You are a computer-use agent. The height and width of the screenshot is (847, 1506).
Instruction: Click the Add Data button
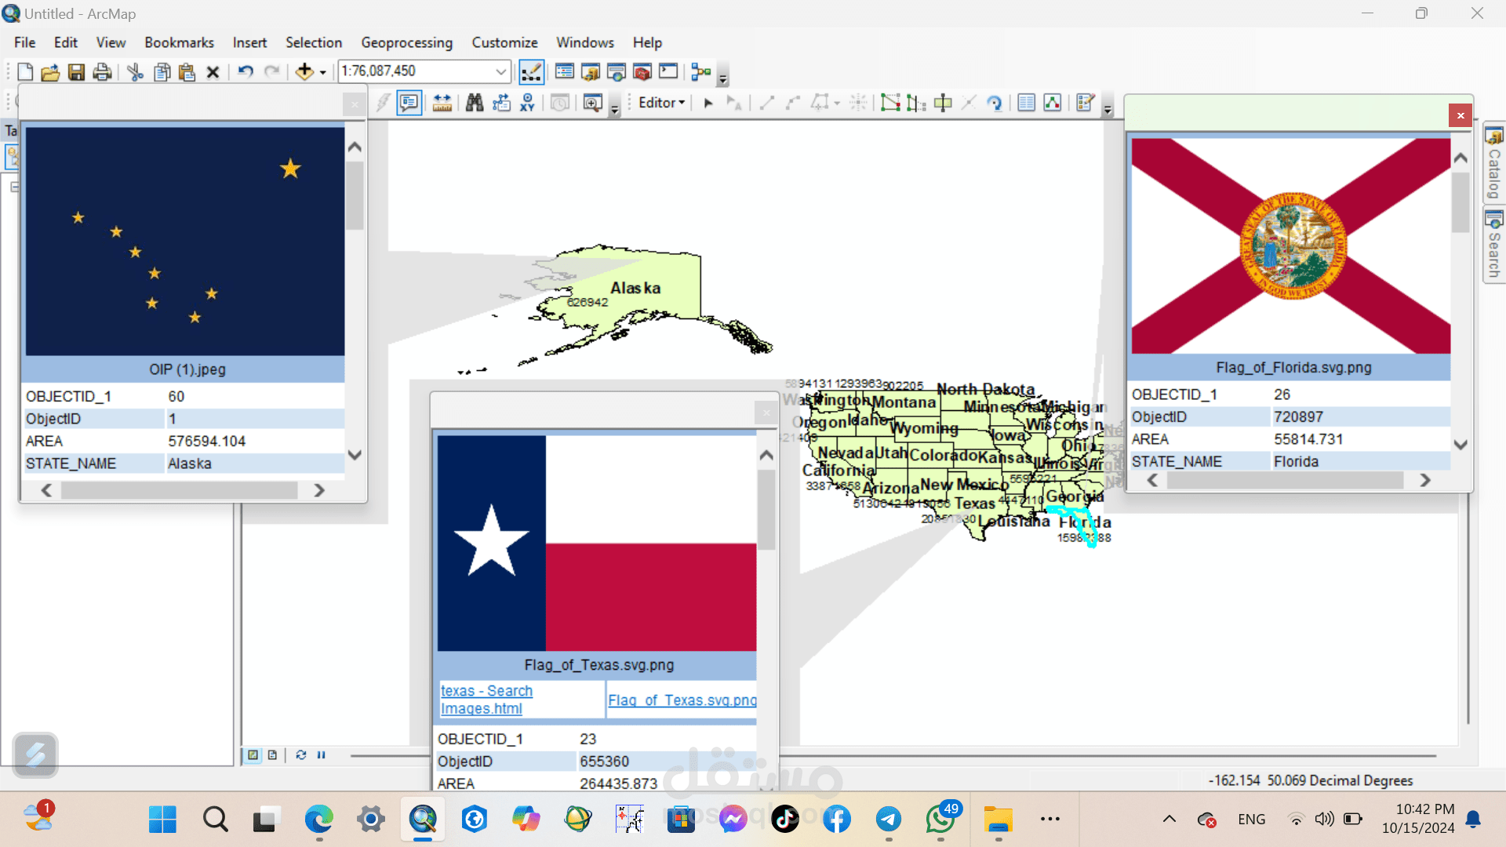coord(304,72)
